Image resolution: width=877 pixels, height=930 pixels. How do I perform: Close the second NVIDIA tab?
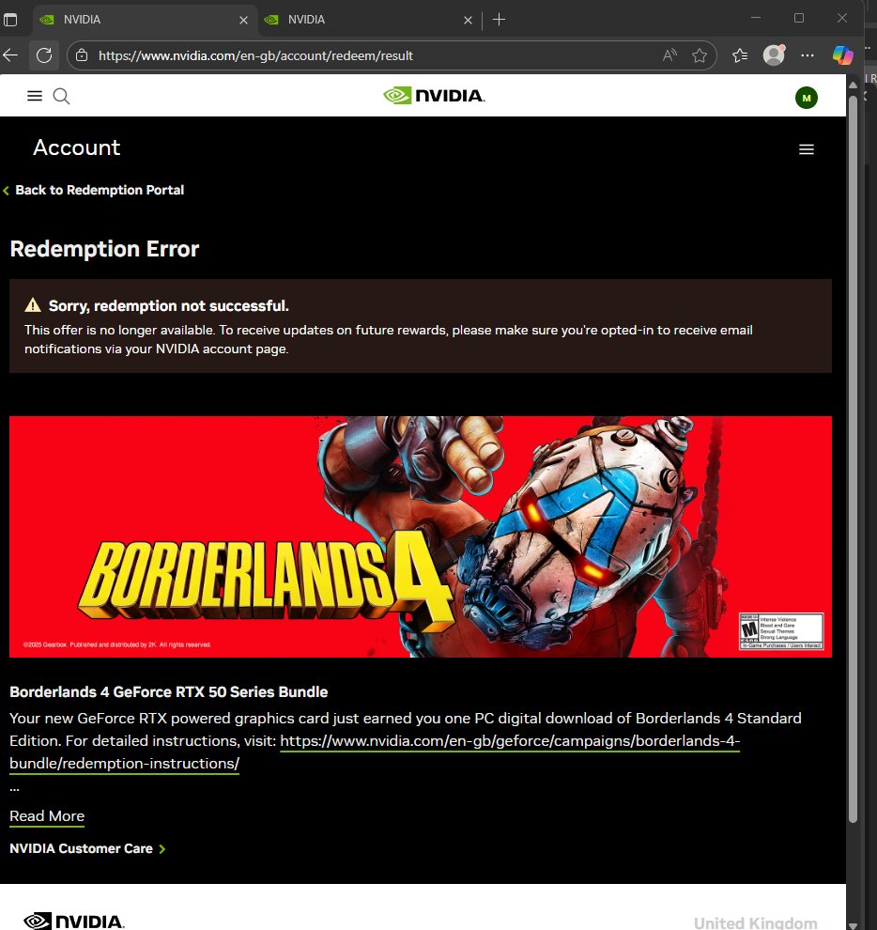(x=468, y=20)
